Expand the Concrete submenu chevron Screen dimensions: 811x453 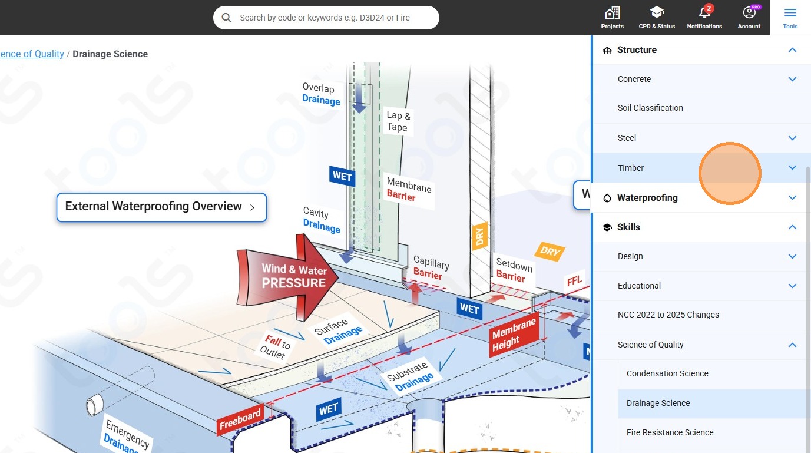pos(792,79)
